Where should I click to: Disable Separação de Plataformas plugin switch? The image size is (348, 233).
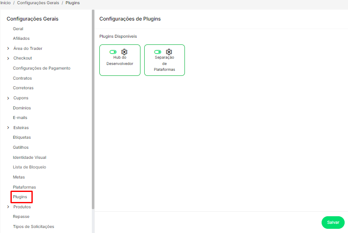(158, 52)
